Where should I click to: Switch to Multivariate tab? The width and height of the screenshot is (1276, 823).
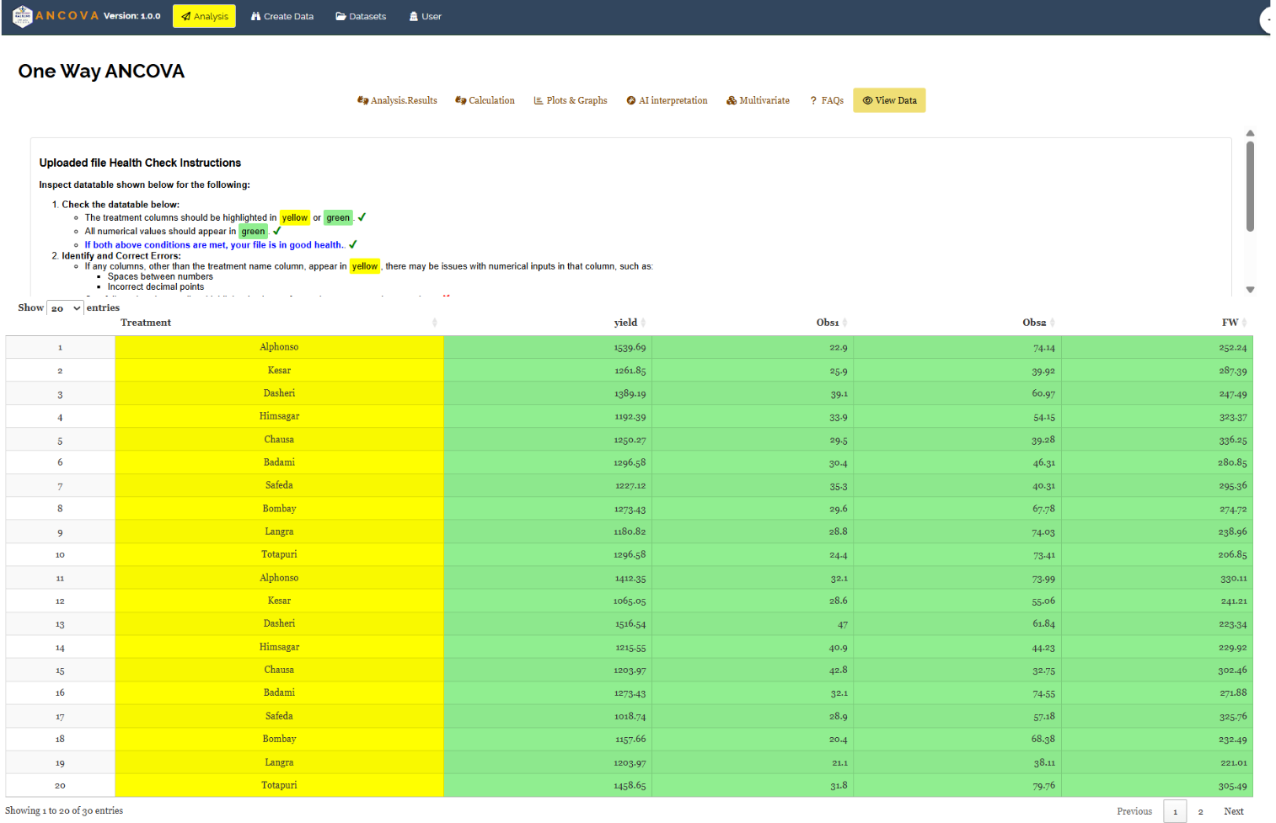[758, 100]
